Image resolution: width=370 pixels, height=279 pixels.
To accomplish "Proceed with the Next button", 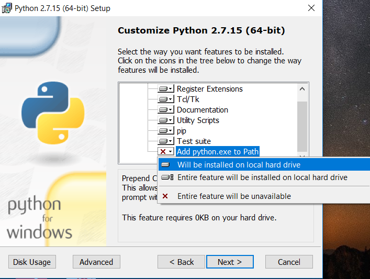I will click(230, 262).
